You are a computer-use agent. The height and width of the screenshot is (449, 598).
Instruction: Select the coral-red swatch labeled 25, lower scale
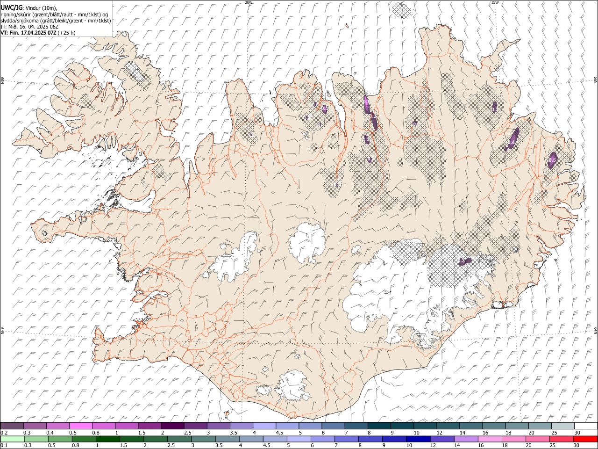click(x=562, y=439)
